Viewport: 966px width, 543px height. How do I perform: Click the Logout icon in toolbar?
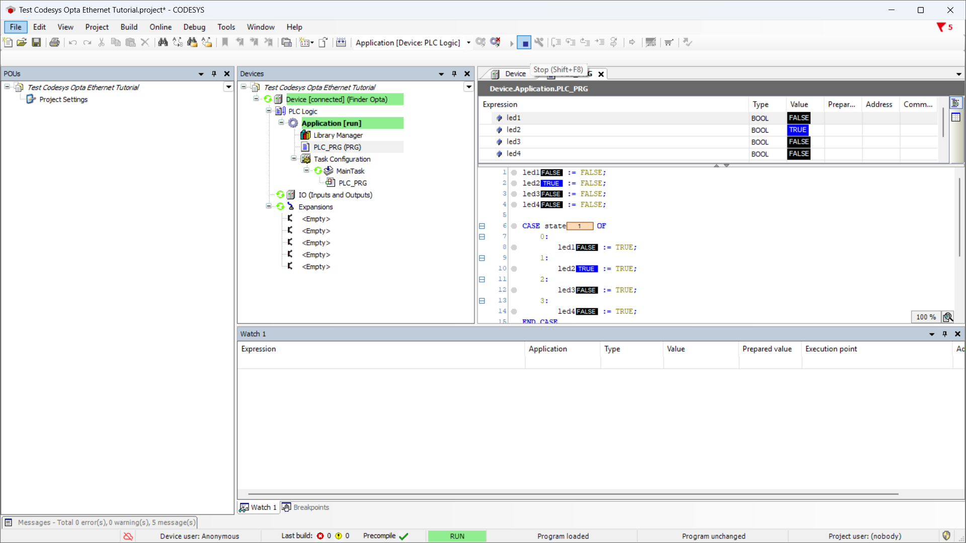[495, 43]
